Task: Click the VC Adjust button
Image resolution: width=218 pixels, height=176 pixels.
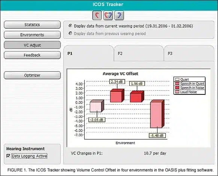Action: (32, 45)
